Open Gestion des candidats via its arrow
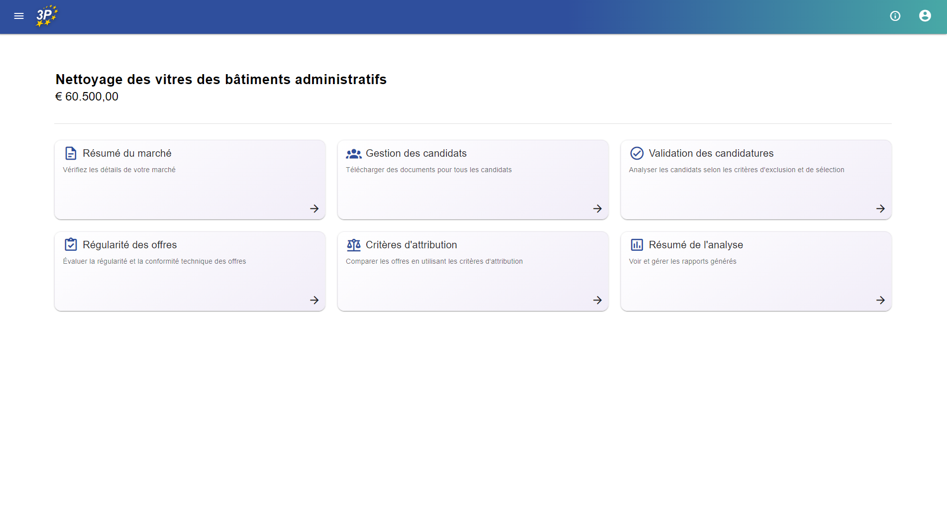Screen dimensions: 947x509 (597, 208)
